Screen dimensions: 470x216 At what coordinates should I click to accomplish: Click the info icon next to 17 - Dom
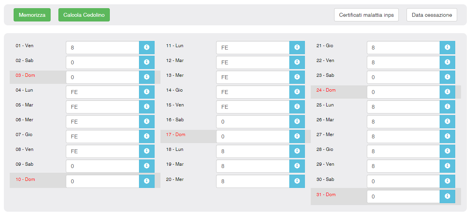pos(297,136)
